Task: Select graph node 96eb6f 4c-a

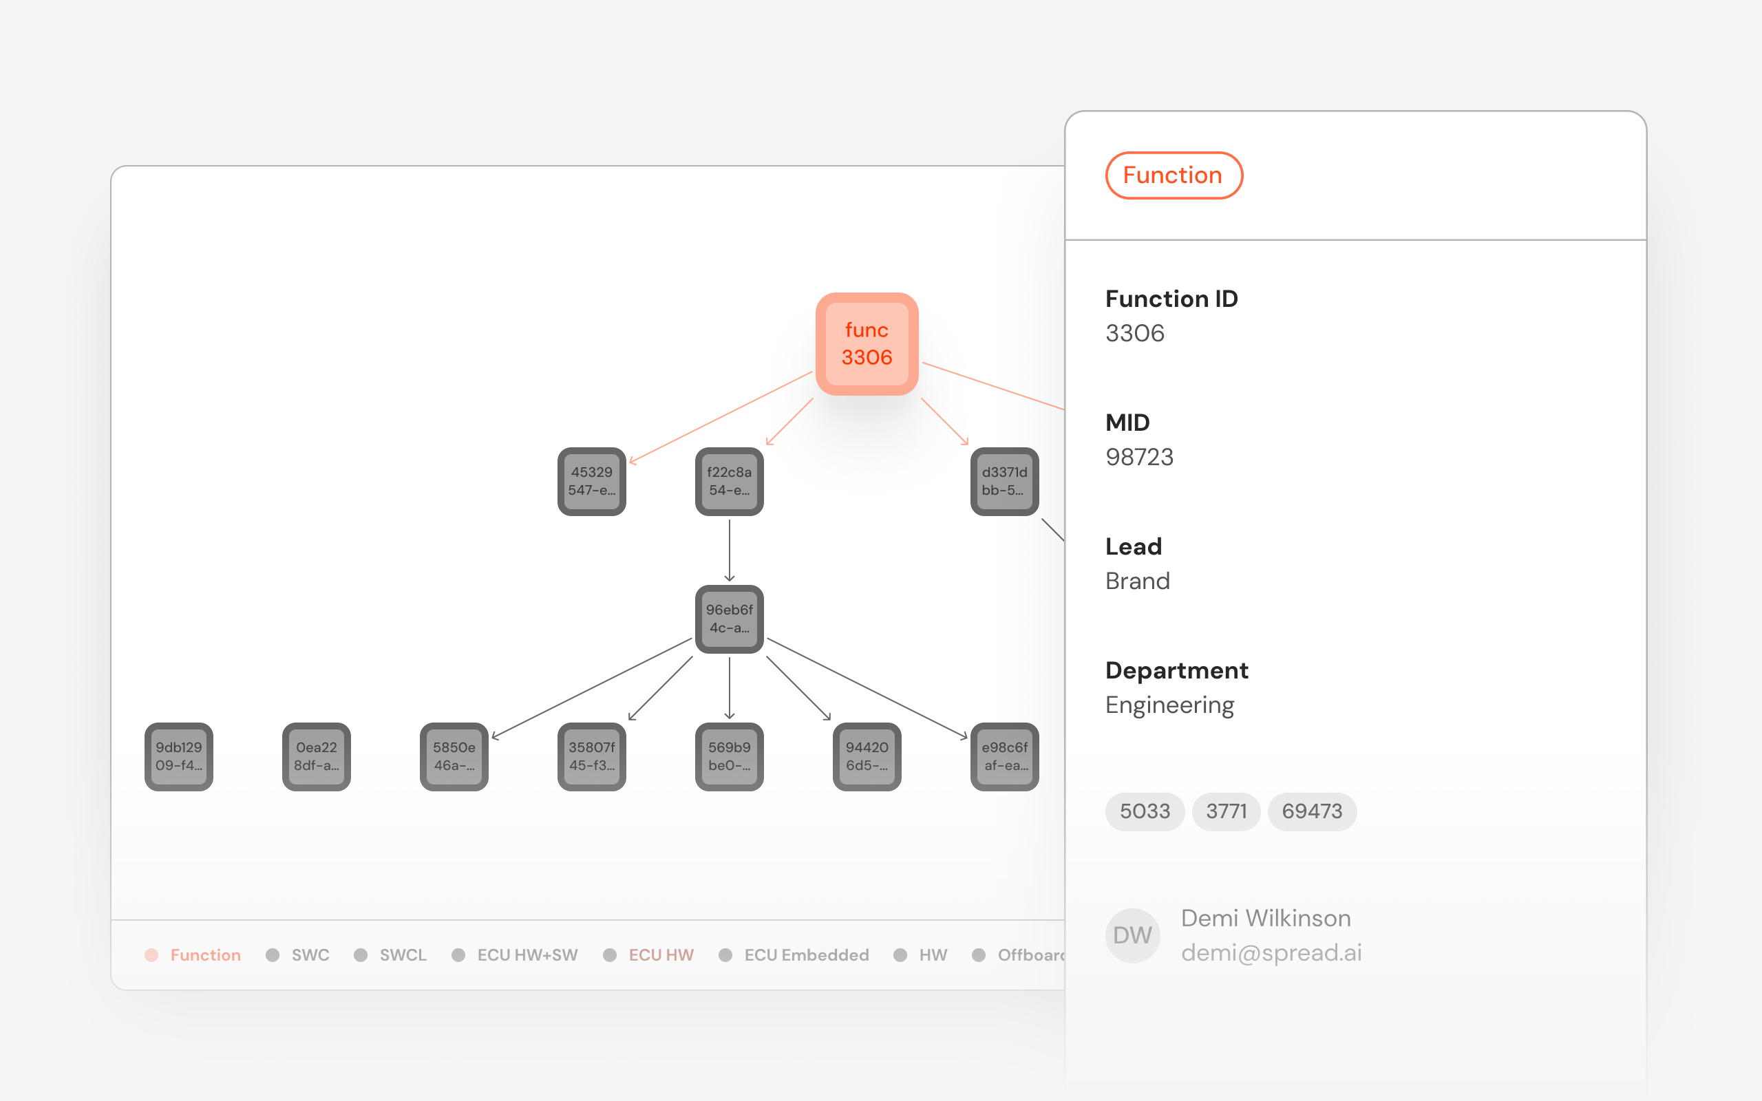Action: click(x=729, y=619)
